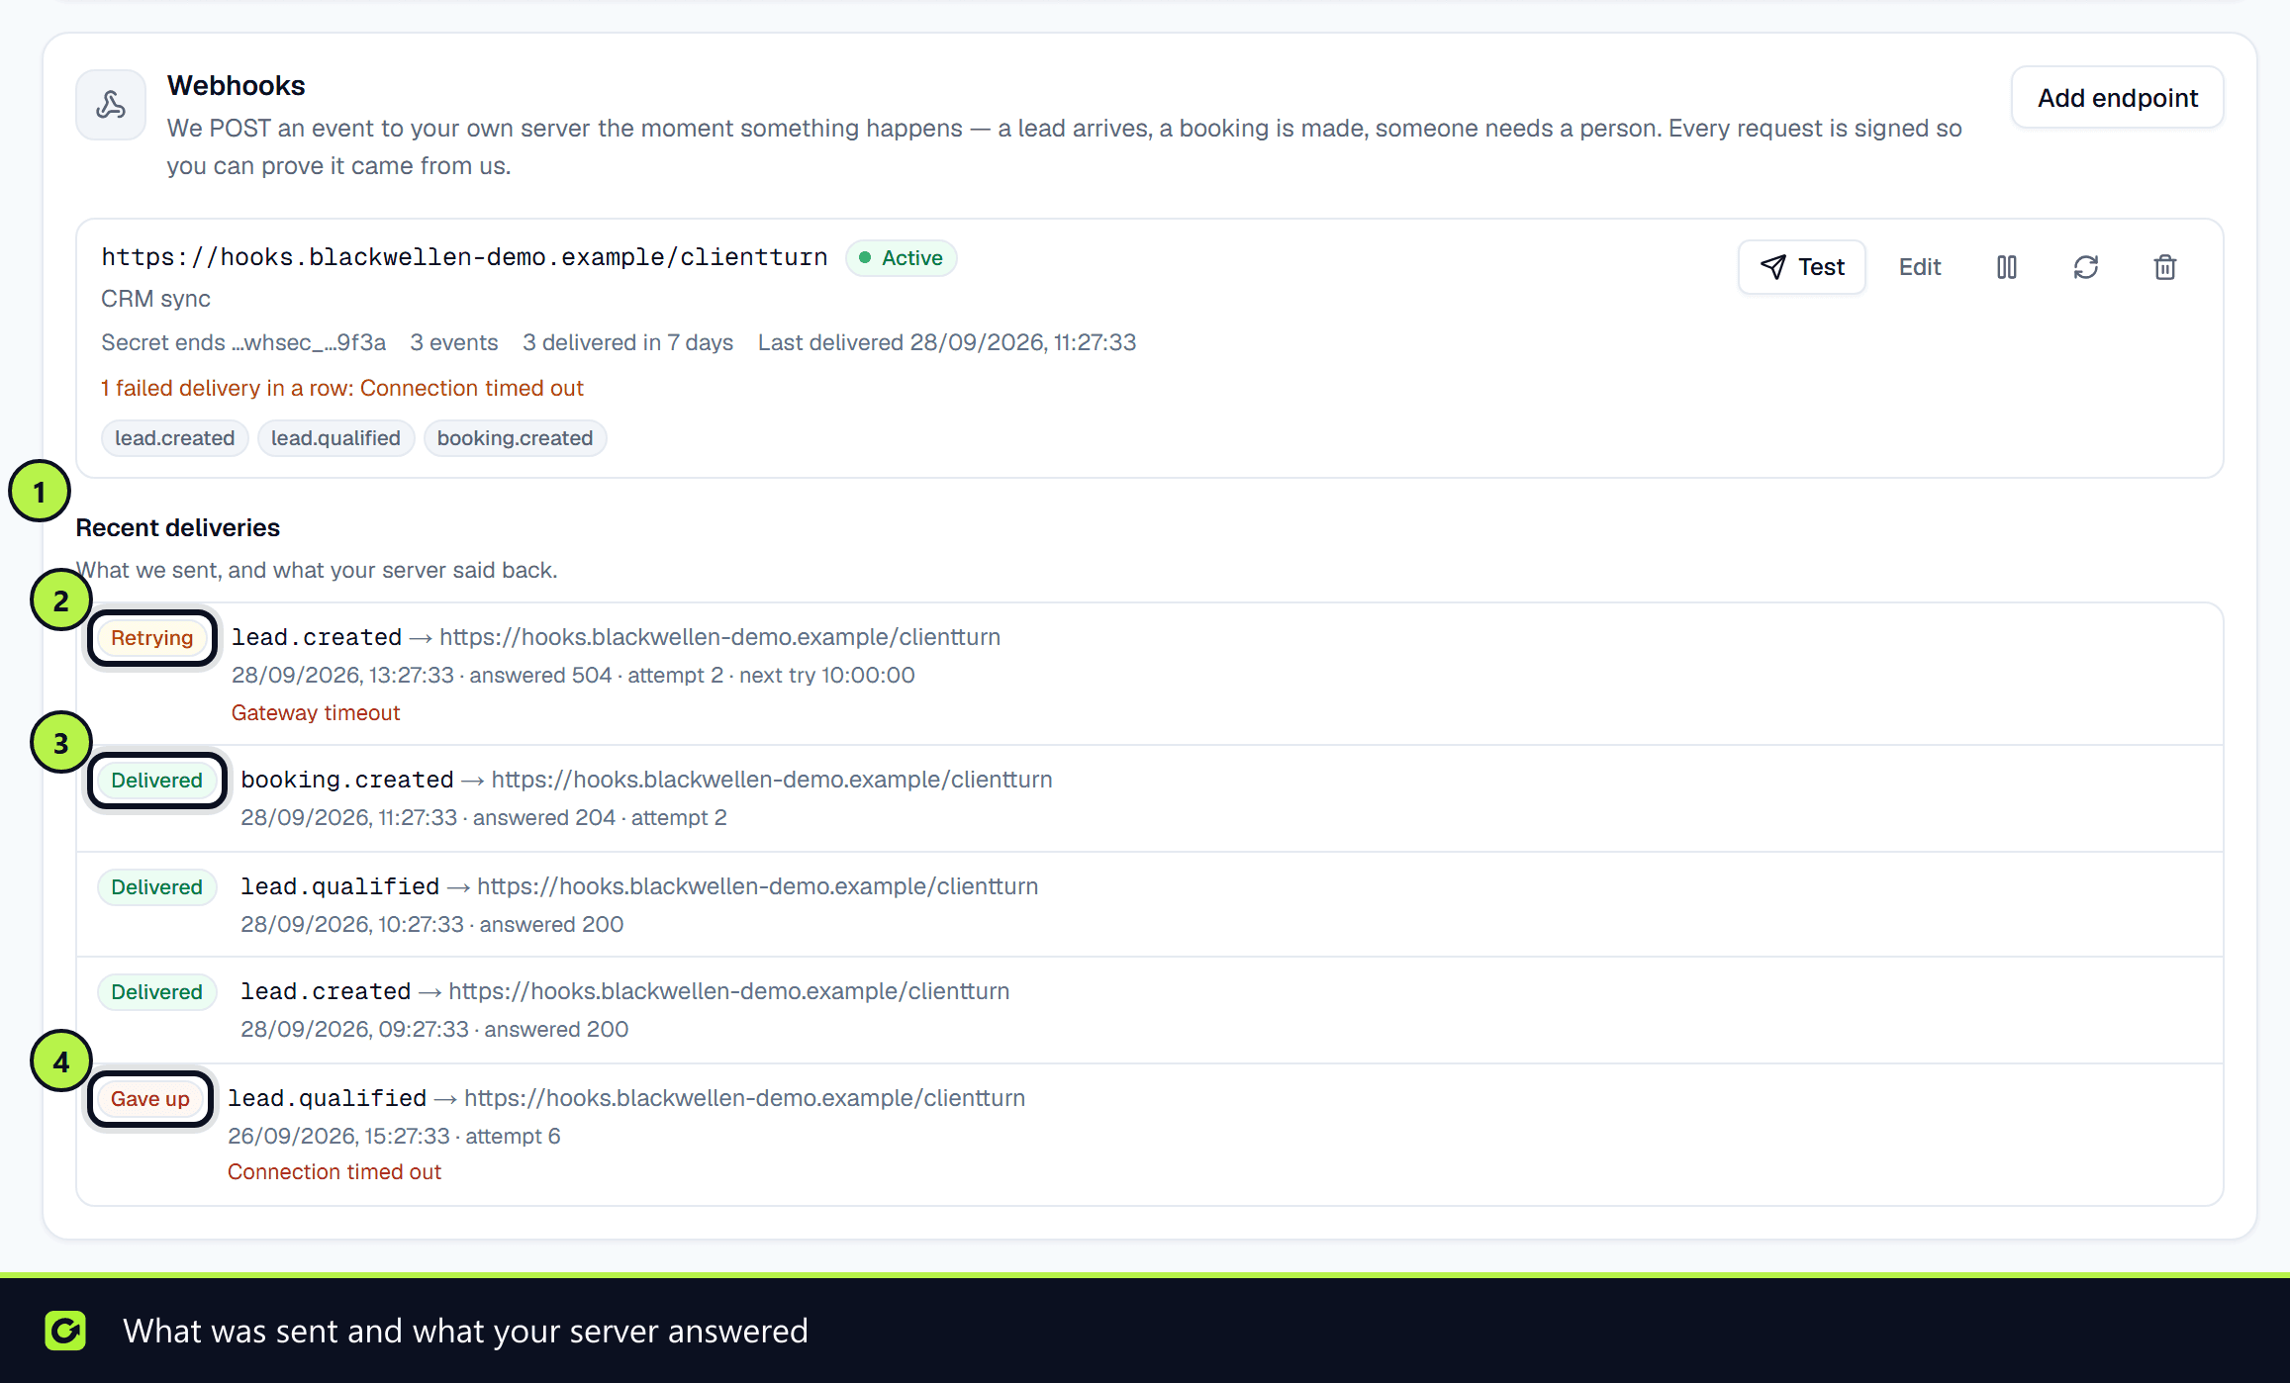The height and width of the screenshot is (1383, 2290).
Task: Click the Webhooks icon beside the title
Action: coord(111,105)
